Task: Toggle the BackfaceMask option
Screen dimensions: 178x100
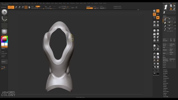Action: [4, 53]
